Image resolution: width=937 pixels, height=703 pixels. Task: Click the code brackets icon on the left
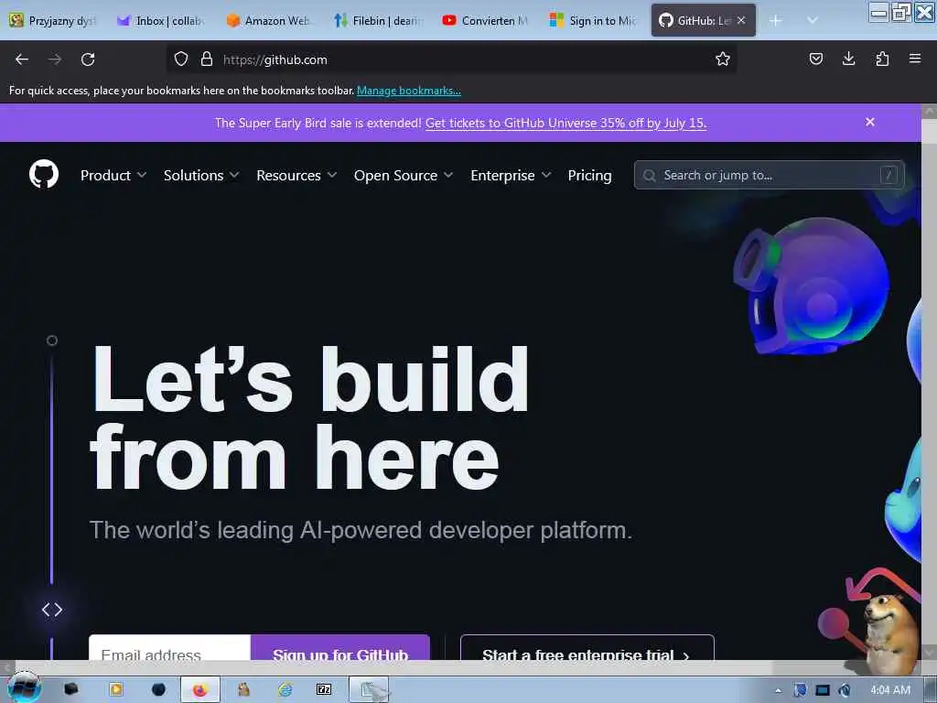[52, 609]
